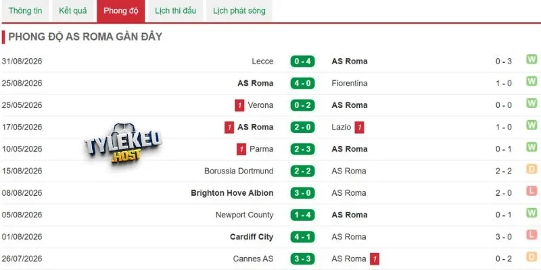Click the 4 - 0 score against Fiorentina
This screenshot has width=541, height=270.
(302, 83)
